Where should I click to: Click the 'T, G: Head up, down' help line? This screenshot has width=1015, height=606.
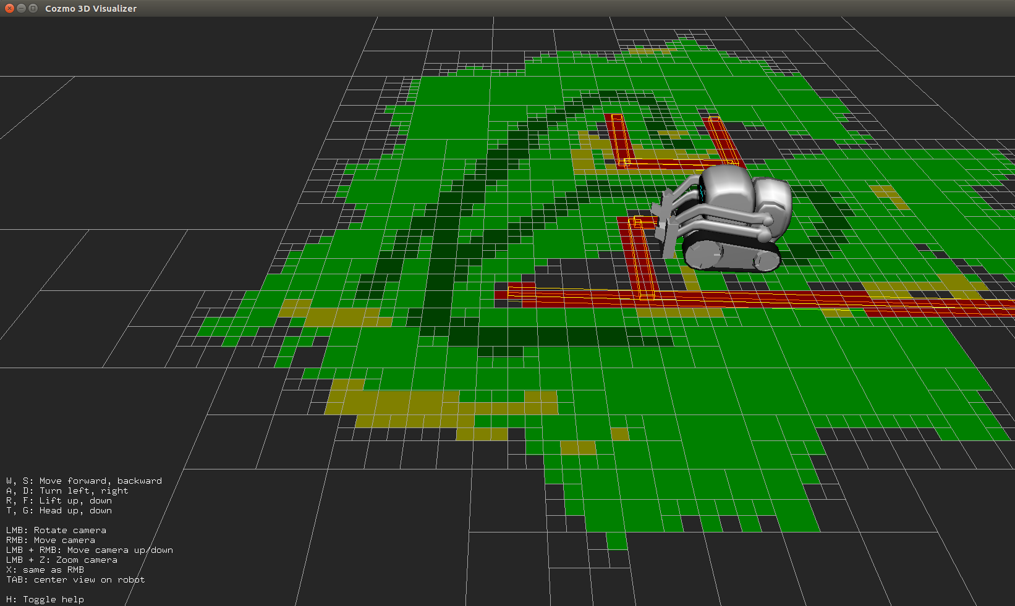(x=59, y=510)
